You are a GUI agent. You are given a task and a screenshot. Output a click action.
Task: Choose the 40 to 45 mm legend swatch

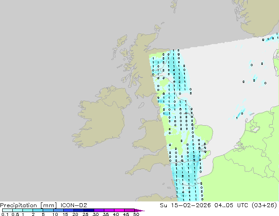tap(119, 210)
